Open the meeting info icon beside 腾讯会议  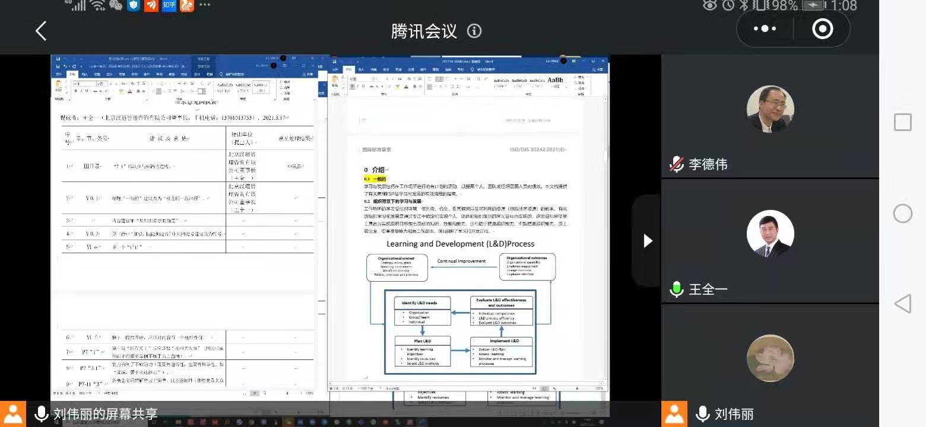point(474,31)
